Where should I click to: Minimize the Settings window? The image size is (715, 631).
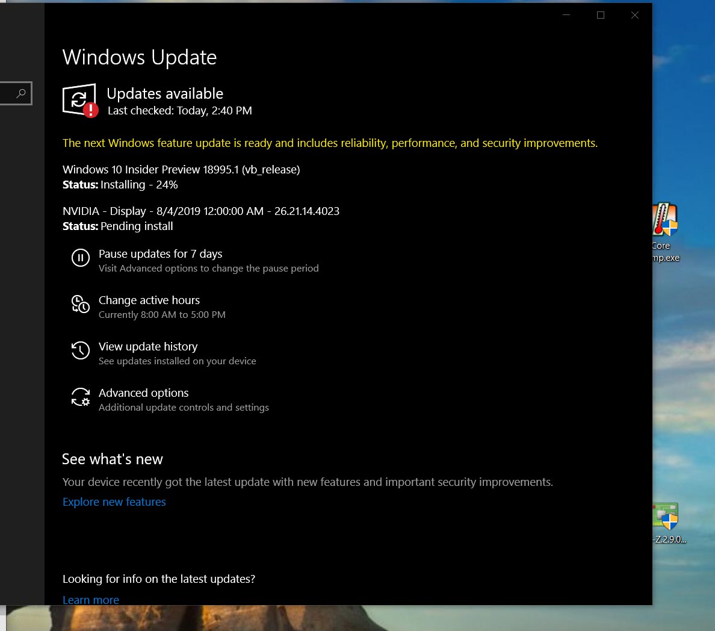coord(566,15)
